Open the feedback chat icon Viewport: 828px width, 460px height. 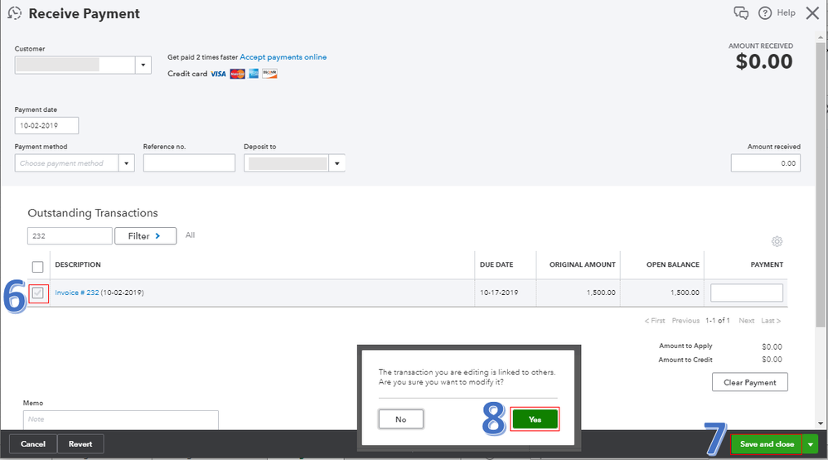click(742, 13)
